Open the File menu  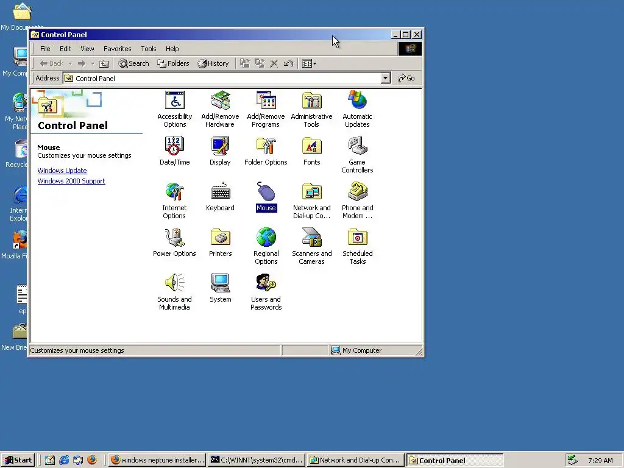coord(45,49)
